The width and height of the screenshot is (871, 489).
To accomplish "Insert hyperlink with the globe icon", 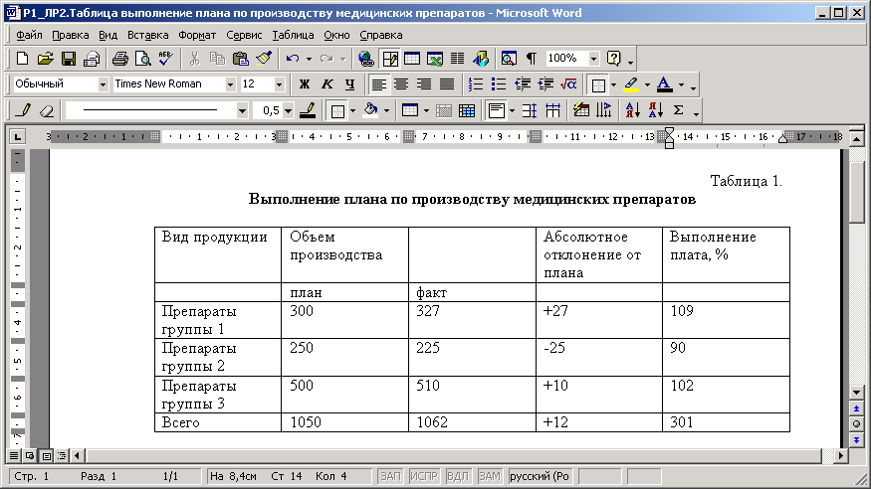I will tap(366, 59).
